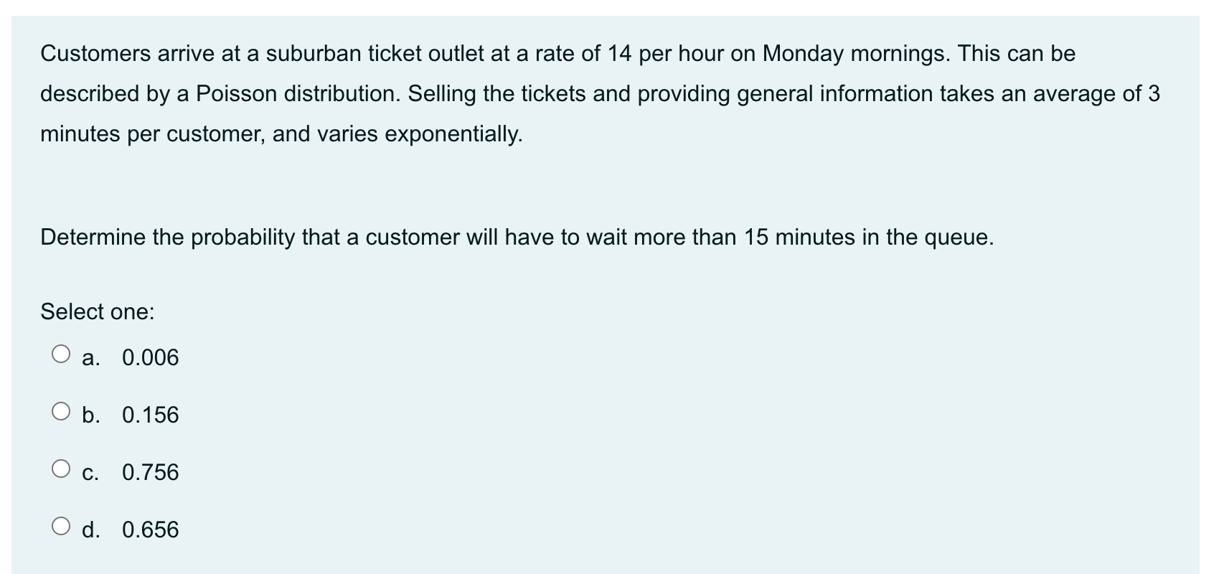Click the question text about waiting 15 minutes
1224x574 pixels.
(x=515, y=236)
